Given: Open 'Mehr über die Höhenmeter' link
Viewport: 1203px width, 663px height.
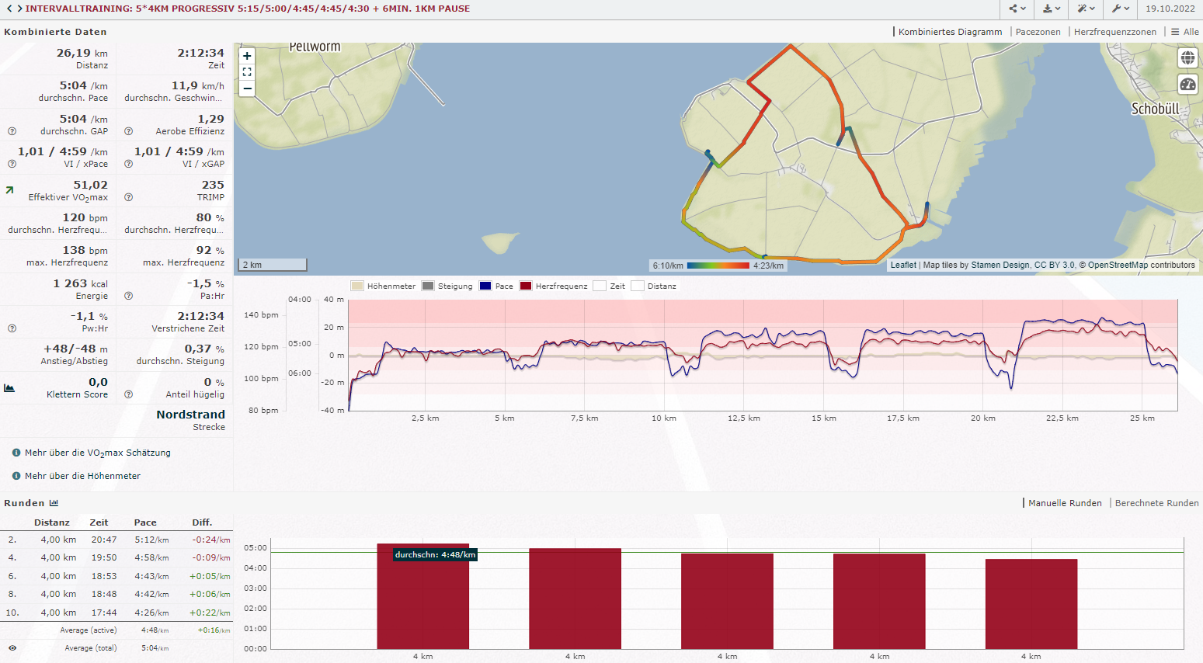Looking at the screenshot, I should pos(82,476).
